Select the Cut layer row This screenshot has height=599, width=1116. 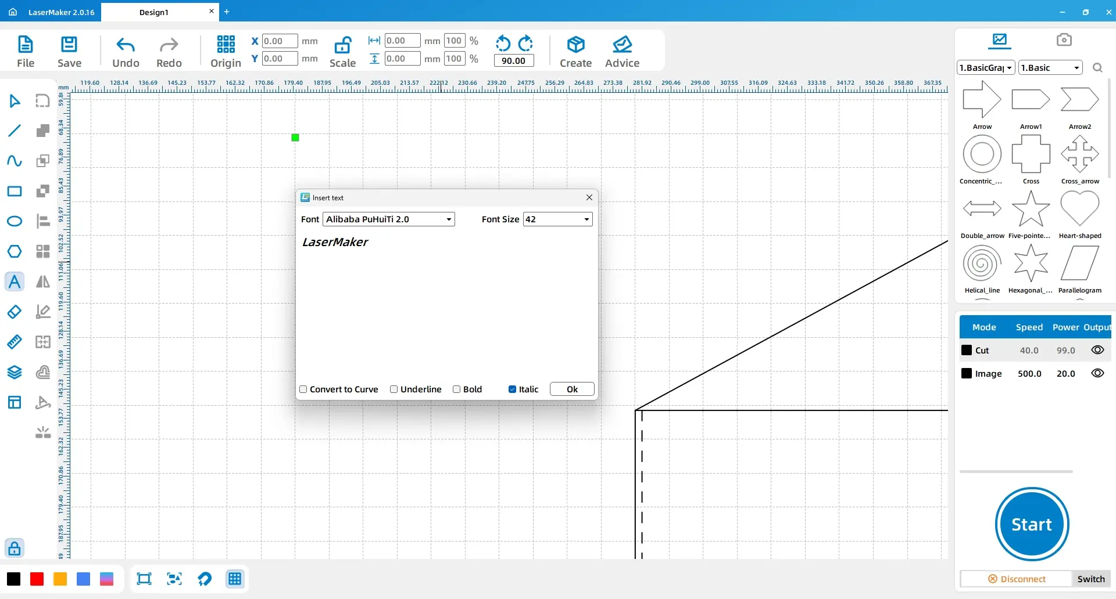pyautogui.click(x=1035, y=350)
